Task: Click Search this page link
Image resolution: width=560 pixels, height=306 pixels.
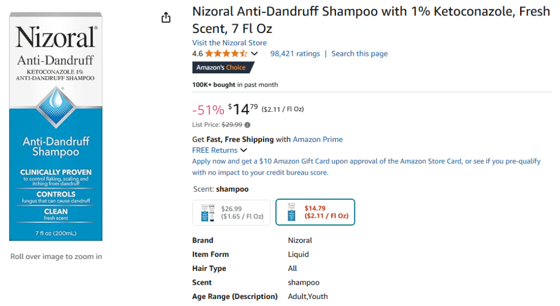Action: (359, 54)
